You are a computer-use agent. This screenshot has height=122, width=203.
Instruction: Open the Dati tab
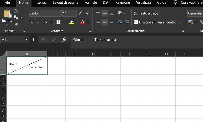click(x=106, y=2)
